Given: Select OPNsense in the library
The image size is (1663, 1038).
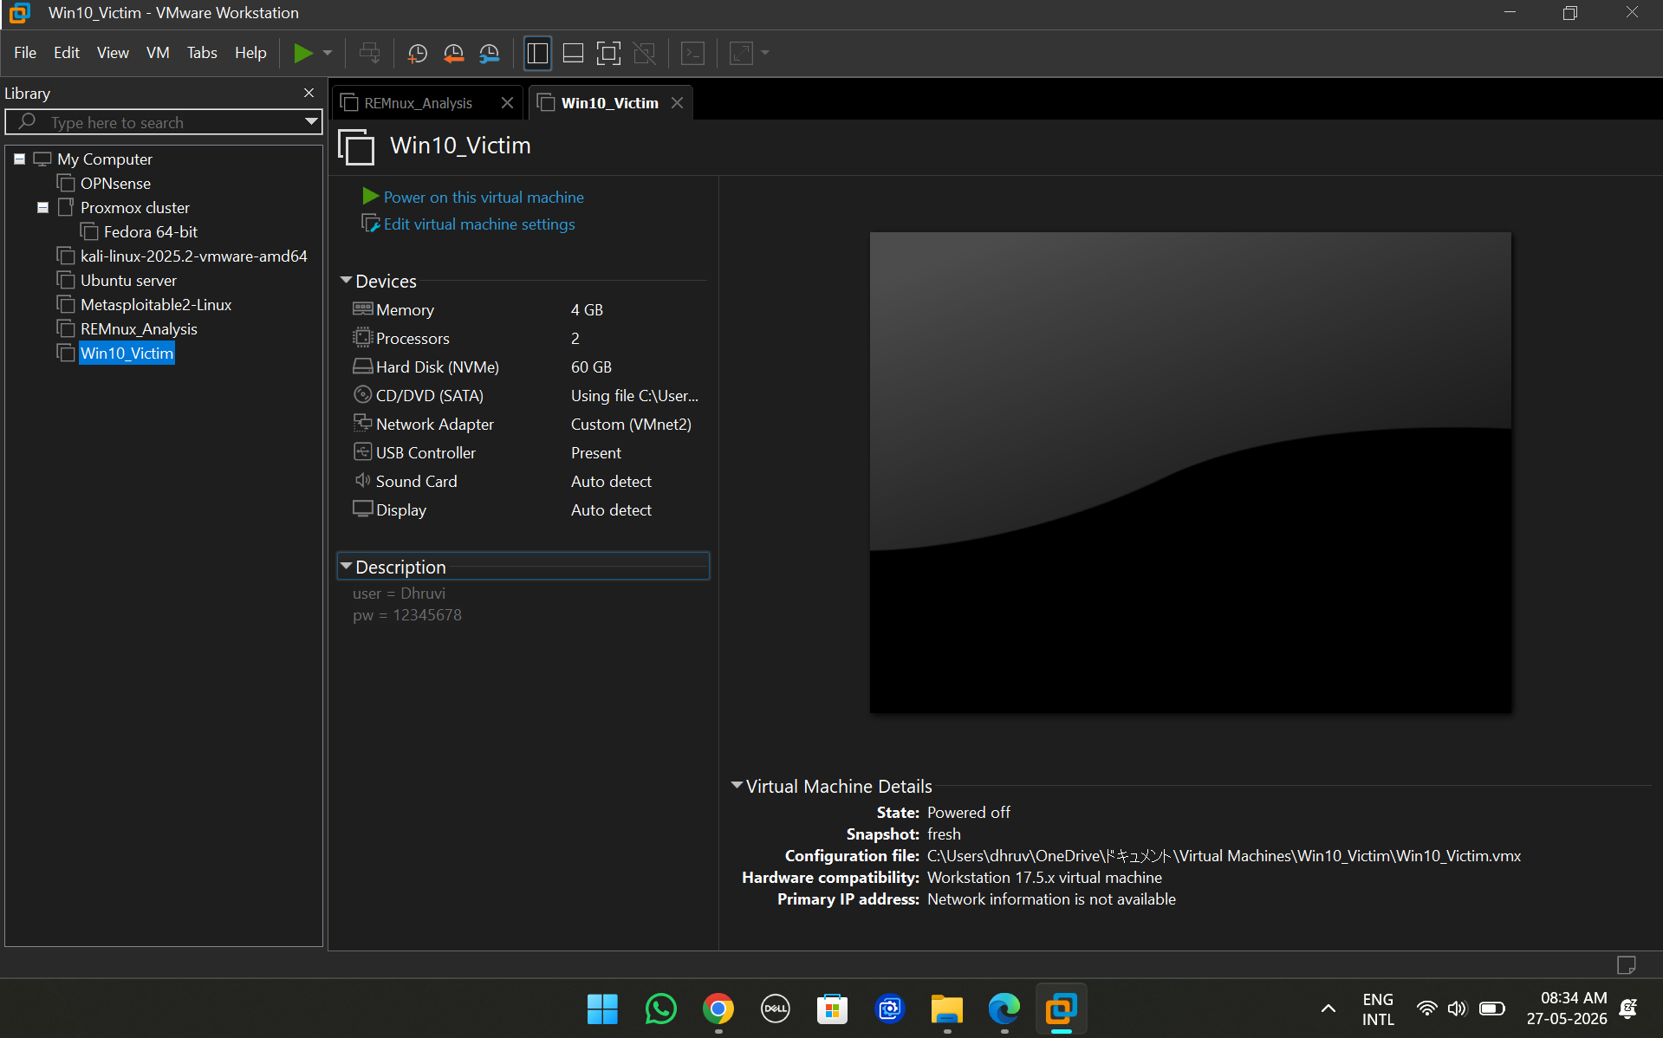Looking at the screenshot, I should click(115, 184).
